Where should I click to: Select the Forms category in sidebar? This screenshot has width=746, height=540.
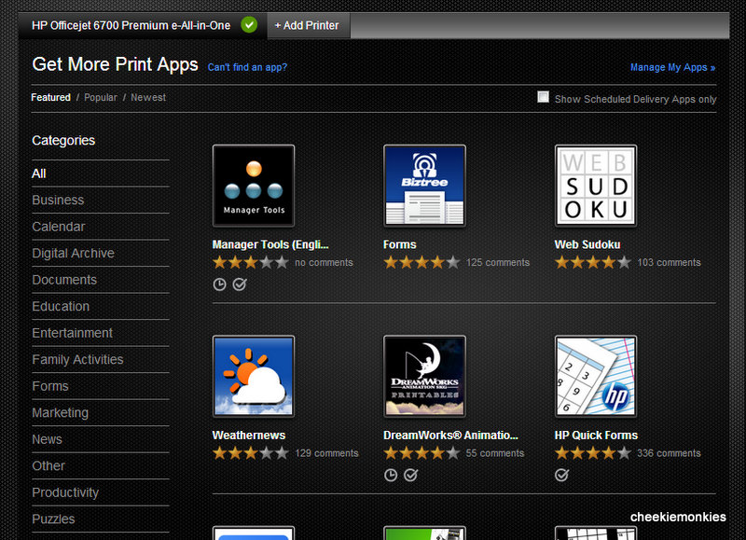click(x=101, y=387)
